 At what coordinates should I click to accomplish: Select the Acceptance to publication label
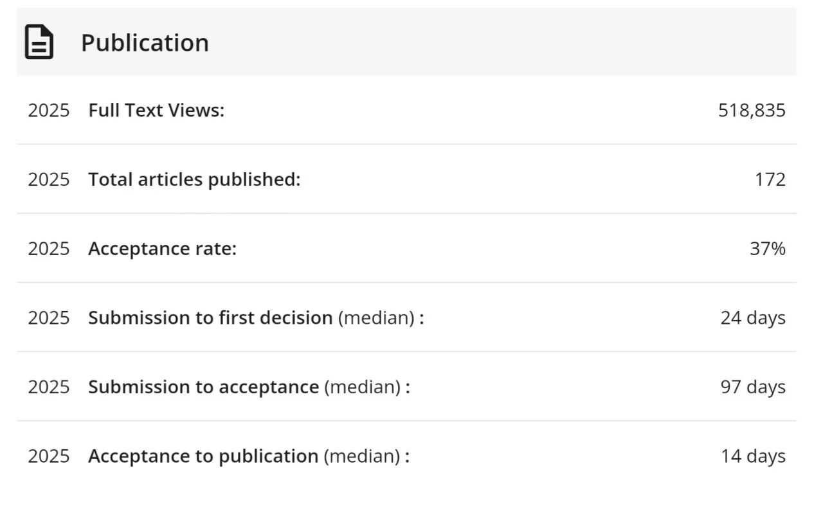[x=203, y=456]
